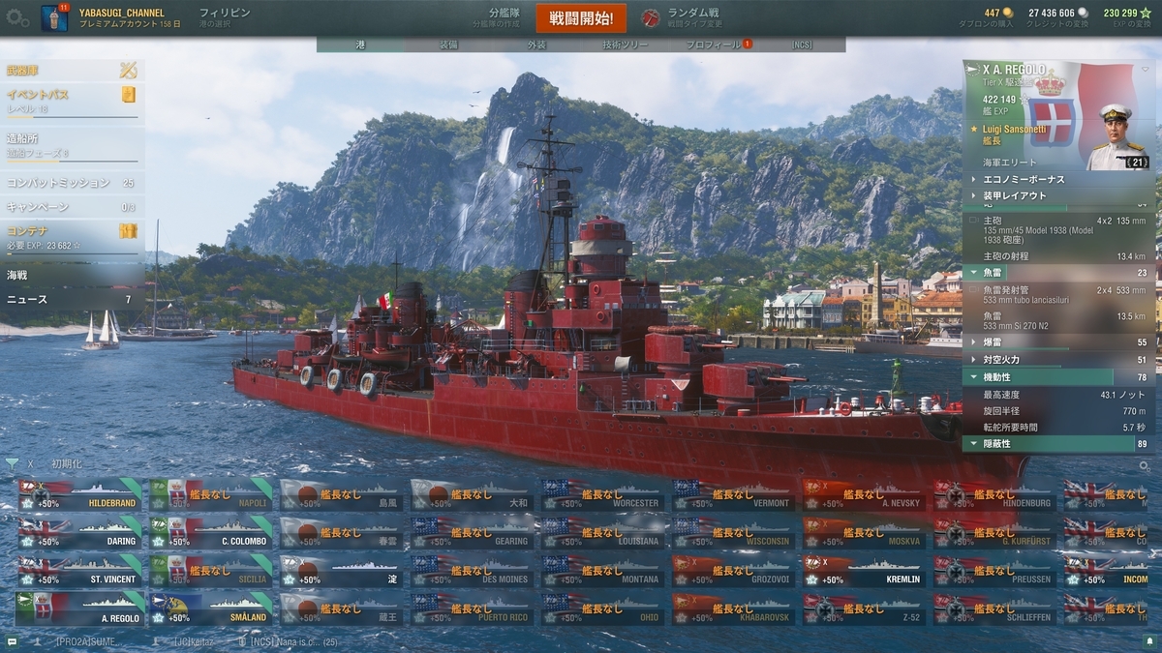Open the settings gear menu
This screenshot has width=1162, height=653.
17,17
